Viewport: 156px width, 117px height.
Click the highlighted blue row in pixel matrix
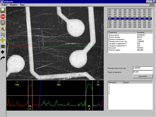(130, 19)
